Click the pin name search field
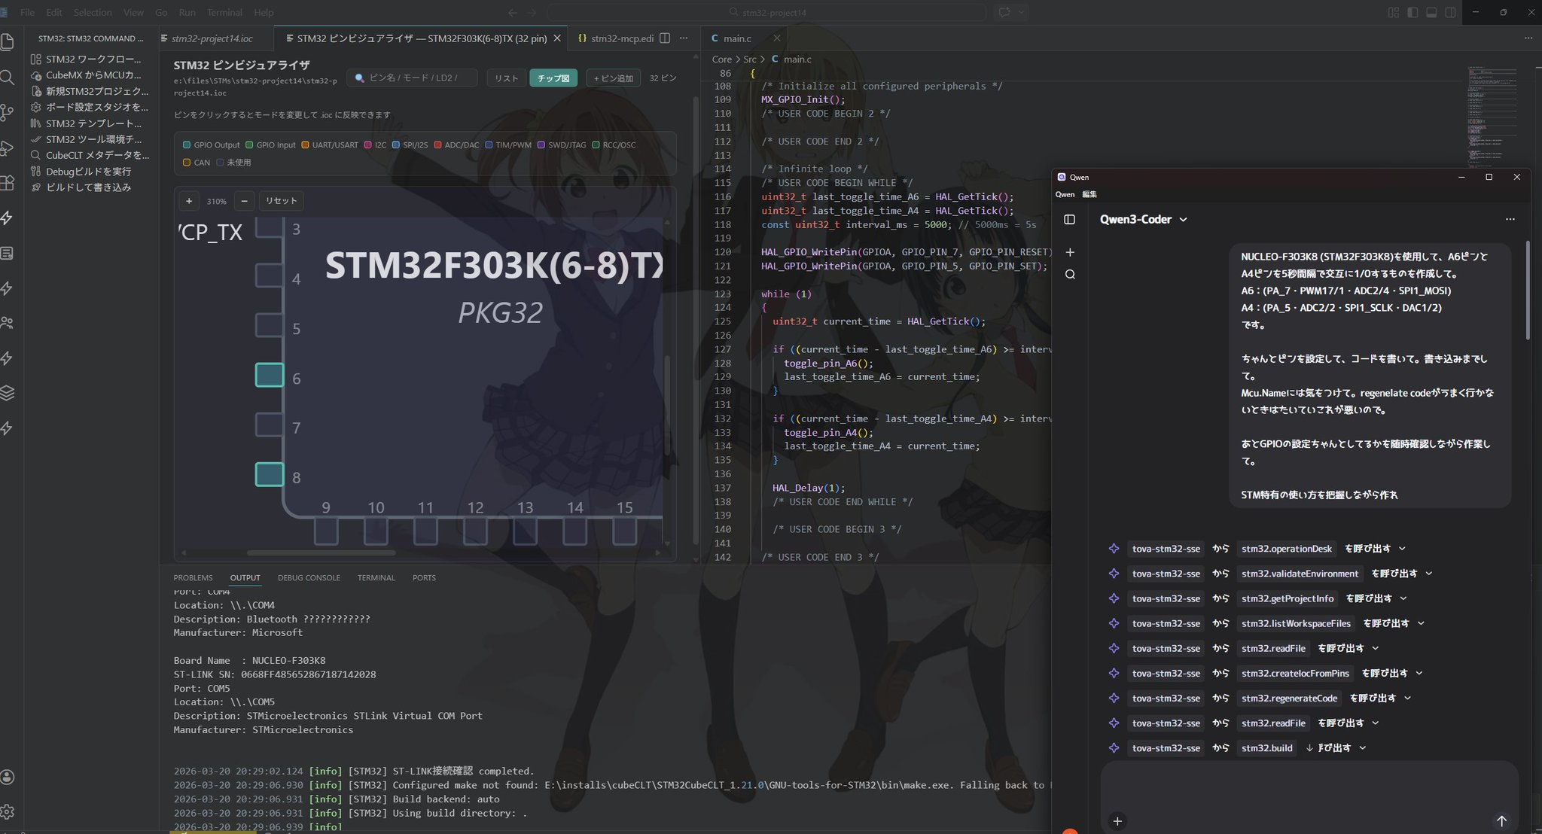The image size is (1542, 834). (x=411, y=77)
